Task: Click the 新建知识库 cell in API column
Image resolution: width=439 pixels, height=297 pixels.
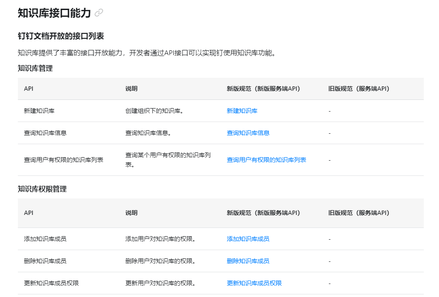Action: point(39,111)
